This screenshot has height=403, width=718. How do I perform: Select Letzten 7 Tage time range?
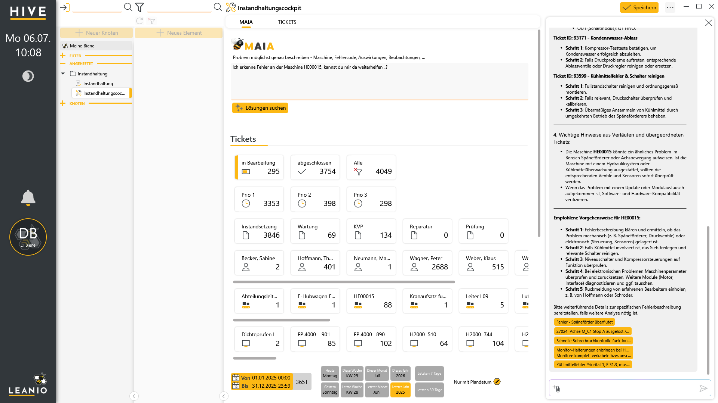pos(429,374)
